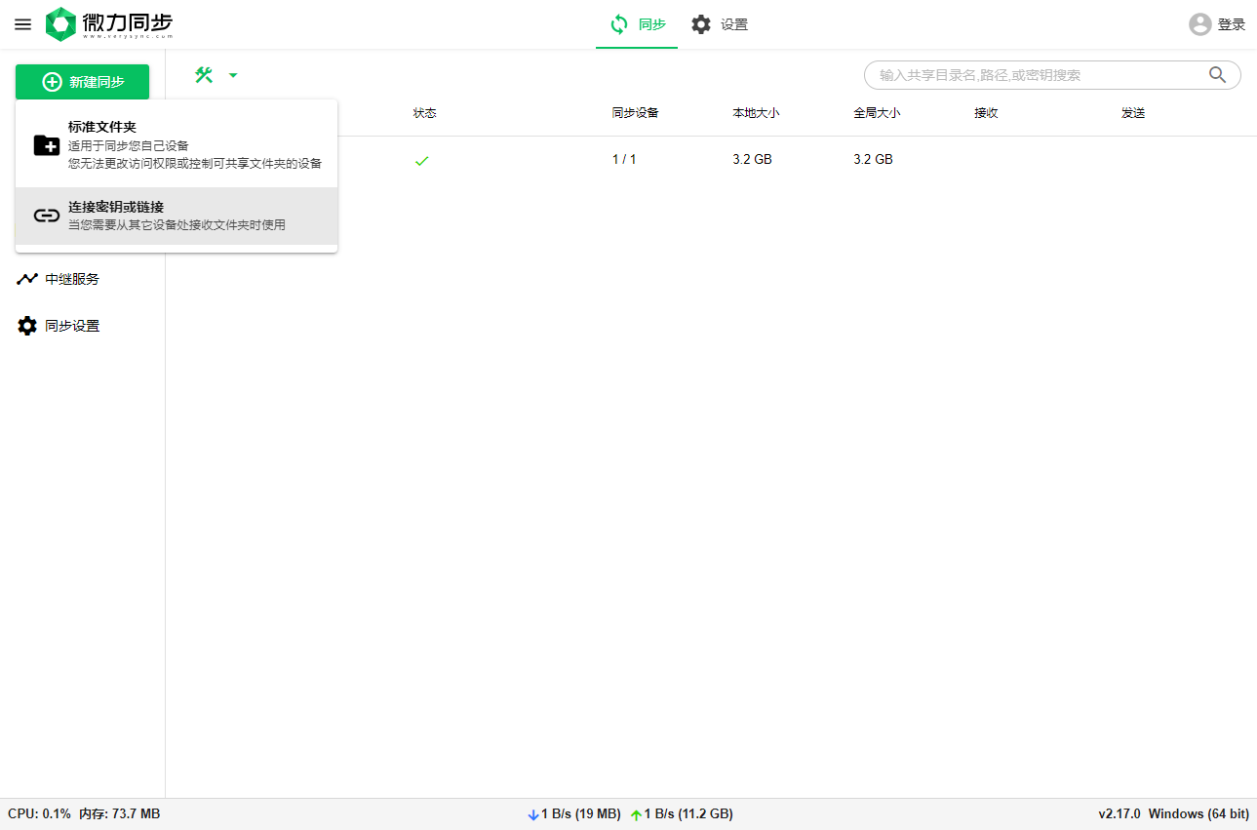The image size is (1257, 830).
Task: Click the v2.17.0 version text
Action: pyautogui.click(x=1120, y=813)
